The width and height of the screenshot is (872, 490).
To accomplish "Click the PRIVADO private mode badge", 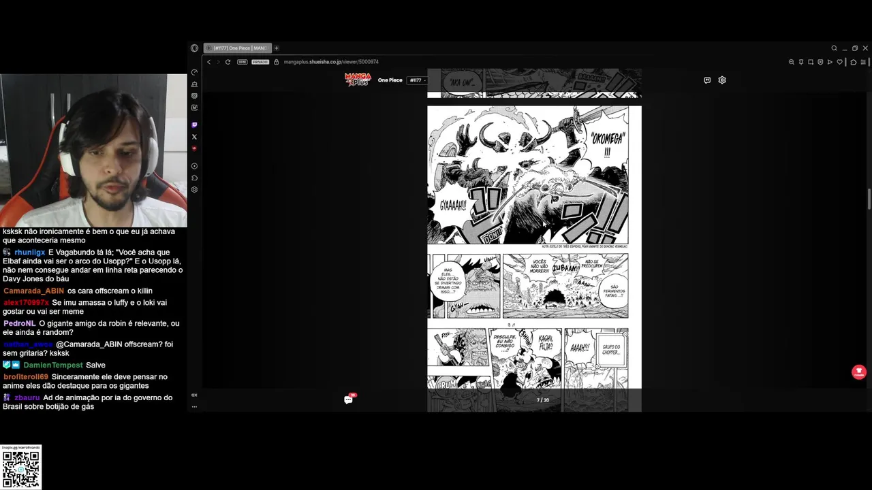I will [260, 62].
